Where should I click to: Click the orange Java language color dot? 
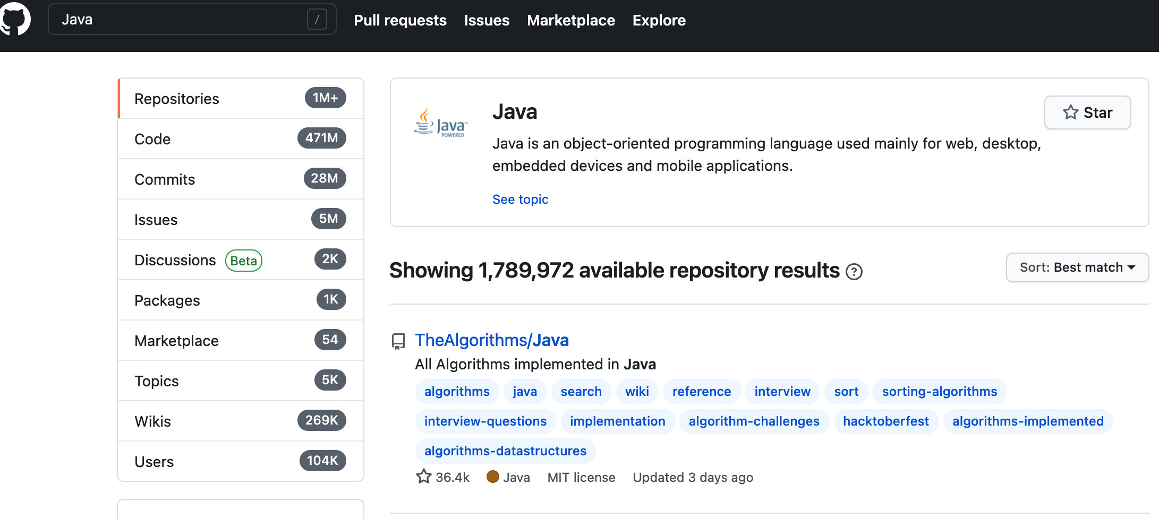(493, 477)
